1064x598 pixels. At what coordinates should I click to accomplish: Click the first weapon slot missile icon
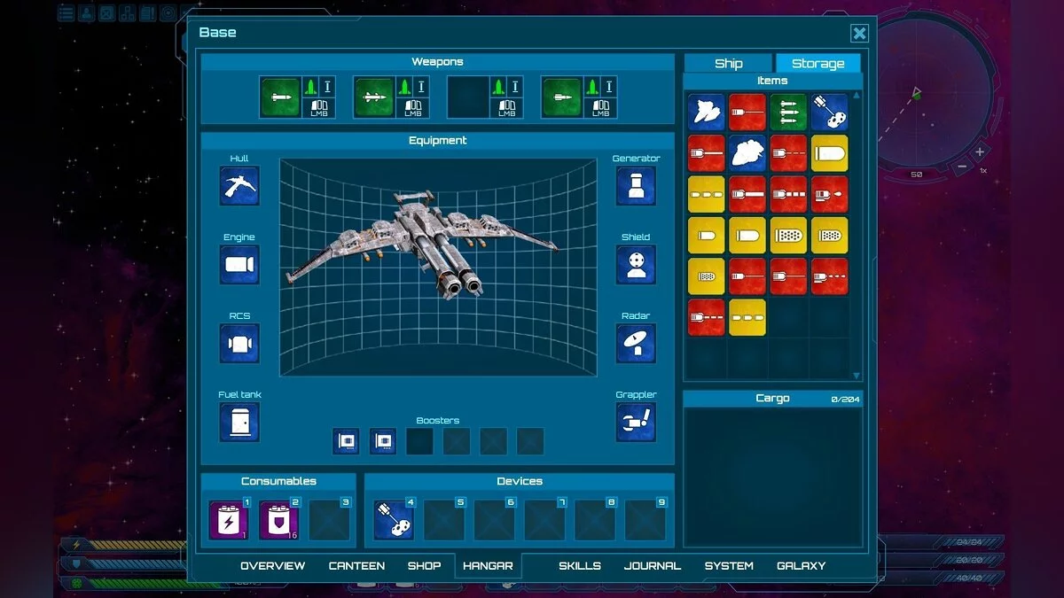coord(280,97)
